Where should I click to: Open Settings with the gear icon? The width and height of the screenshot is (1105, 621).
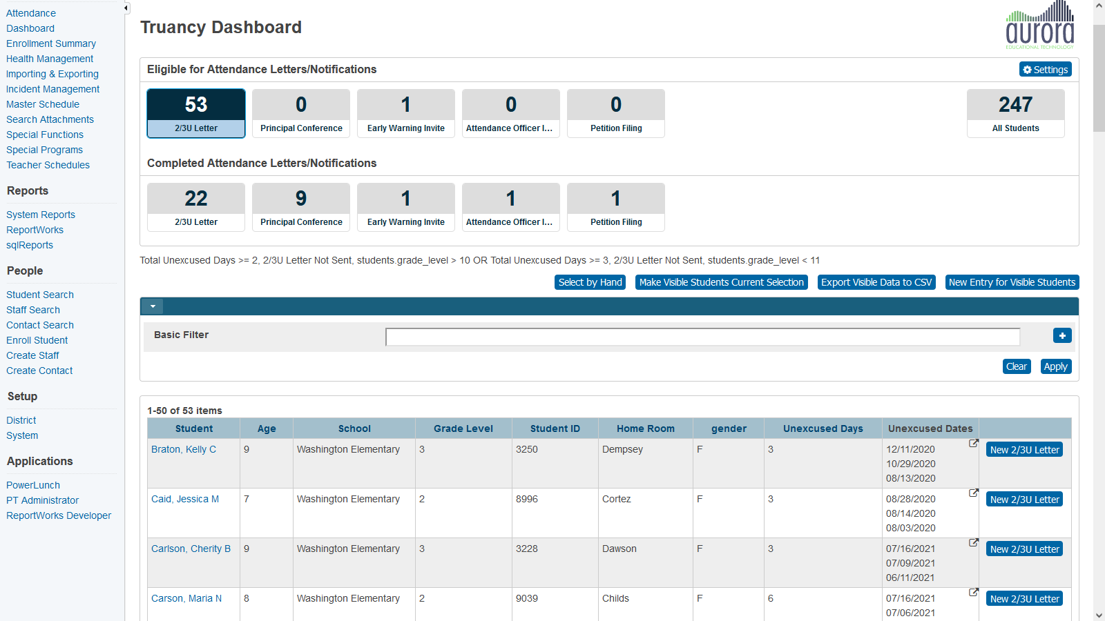(1045, 70)
